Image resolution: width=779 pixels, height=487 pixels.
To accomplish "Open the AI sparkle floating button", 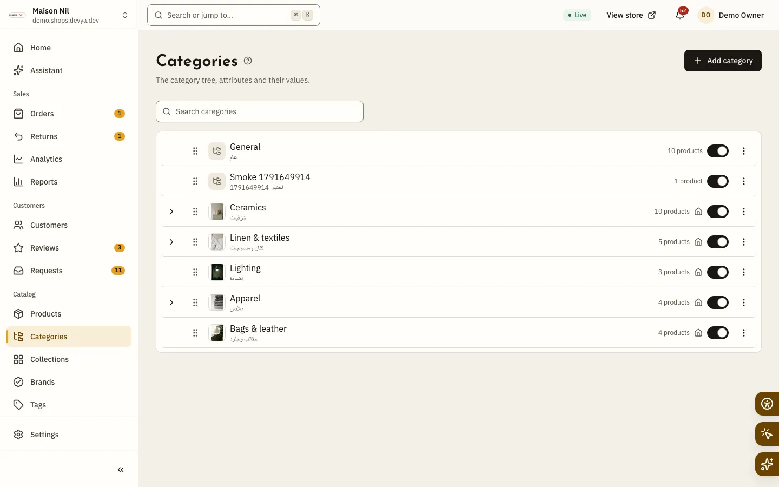I will click(767, 464).
